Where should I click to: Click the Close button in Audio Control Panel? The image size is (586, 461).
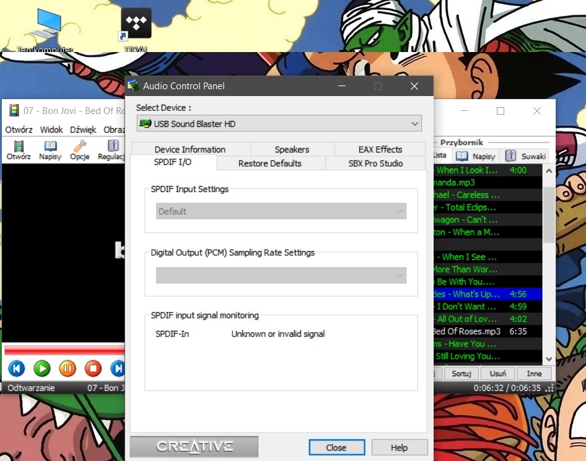336,447
